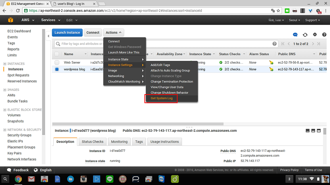Uncheck the wordpress blog instance checkbox

click(57, 69)
